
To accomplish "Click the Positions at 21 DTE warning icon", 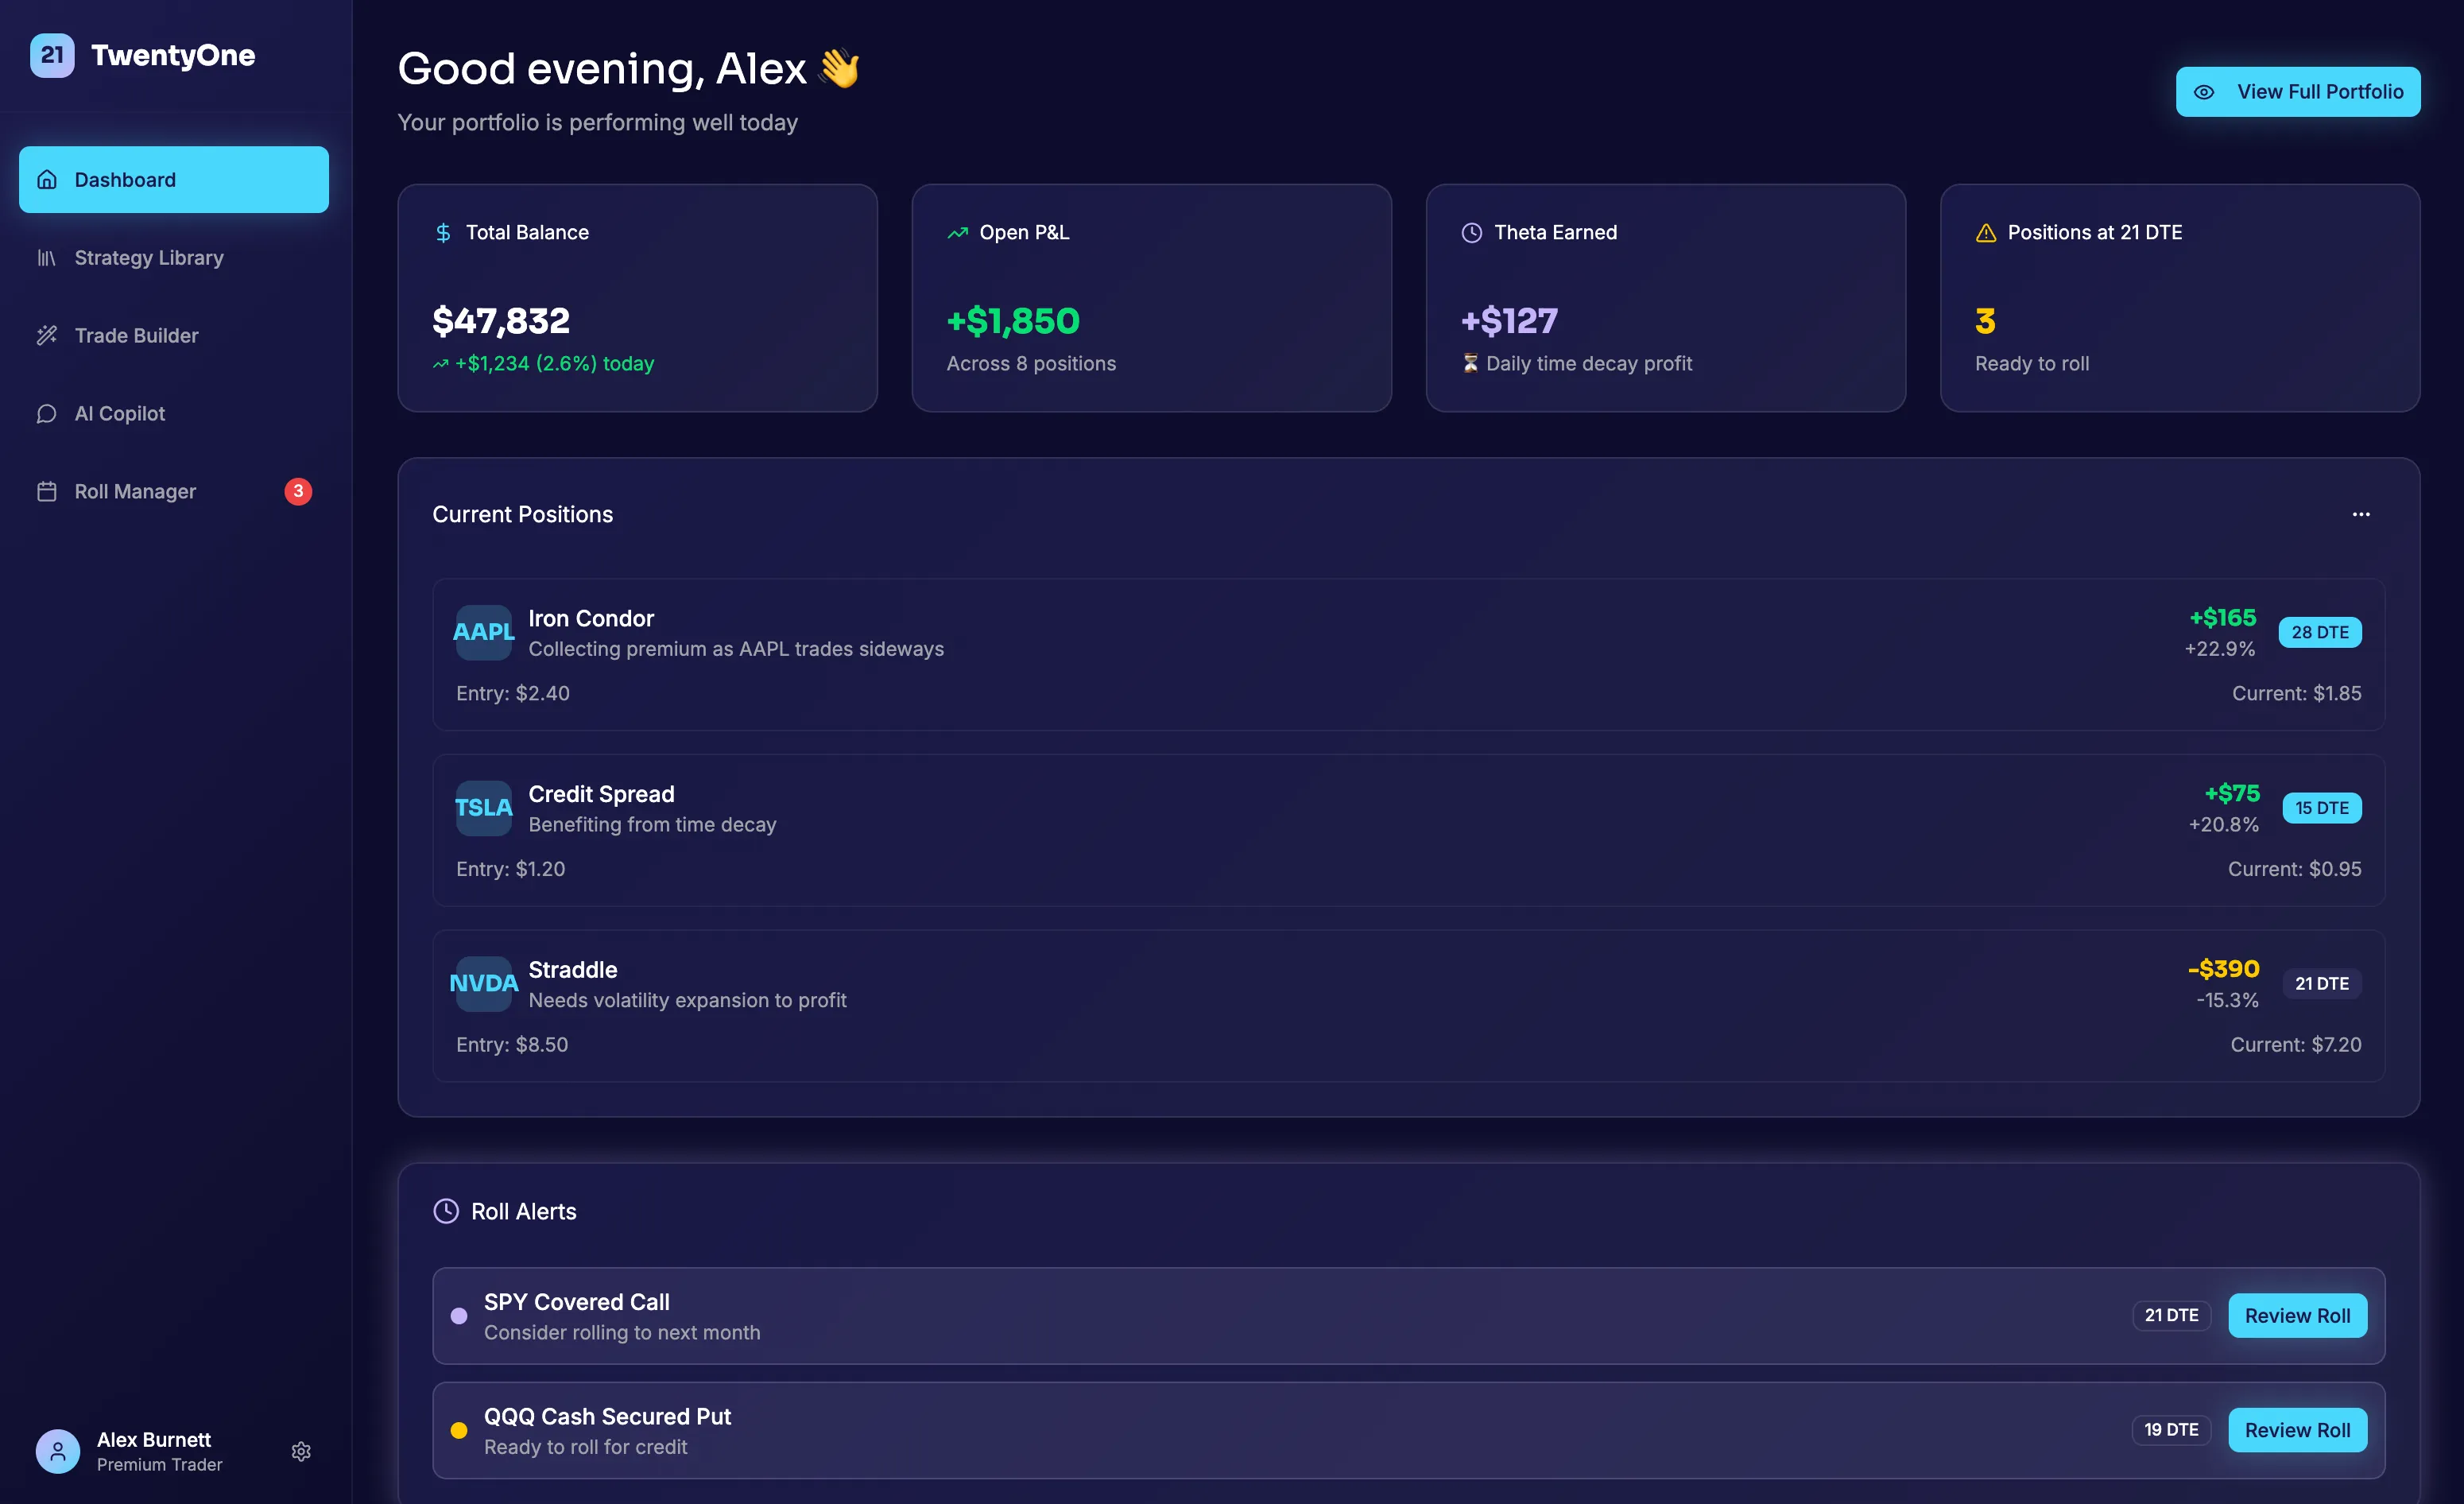I will [x=1986, y=233].
